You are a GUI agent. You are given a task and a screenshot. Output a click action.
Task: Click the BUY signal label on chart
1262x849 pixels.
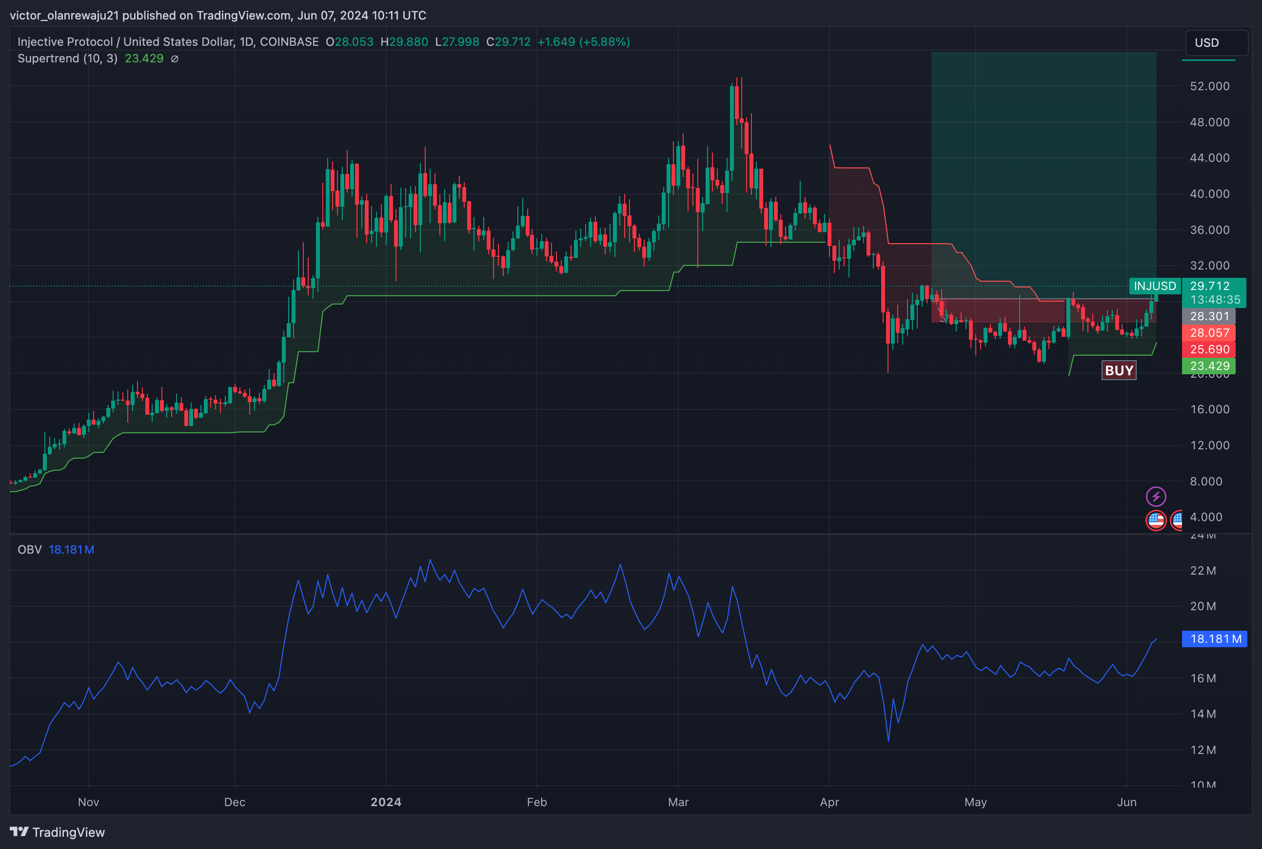(1119, 370)
